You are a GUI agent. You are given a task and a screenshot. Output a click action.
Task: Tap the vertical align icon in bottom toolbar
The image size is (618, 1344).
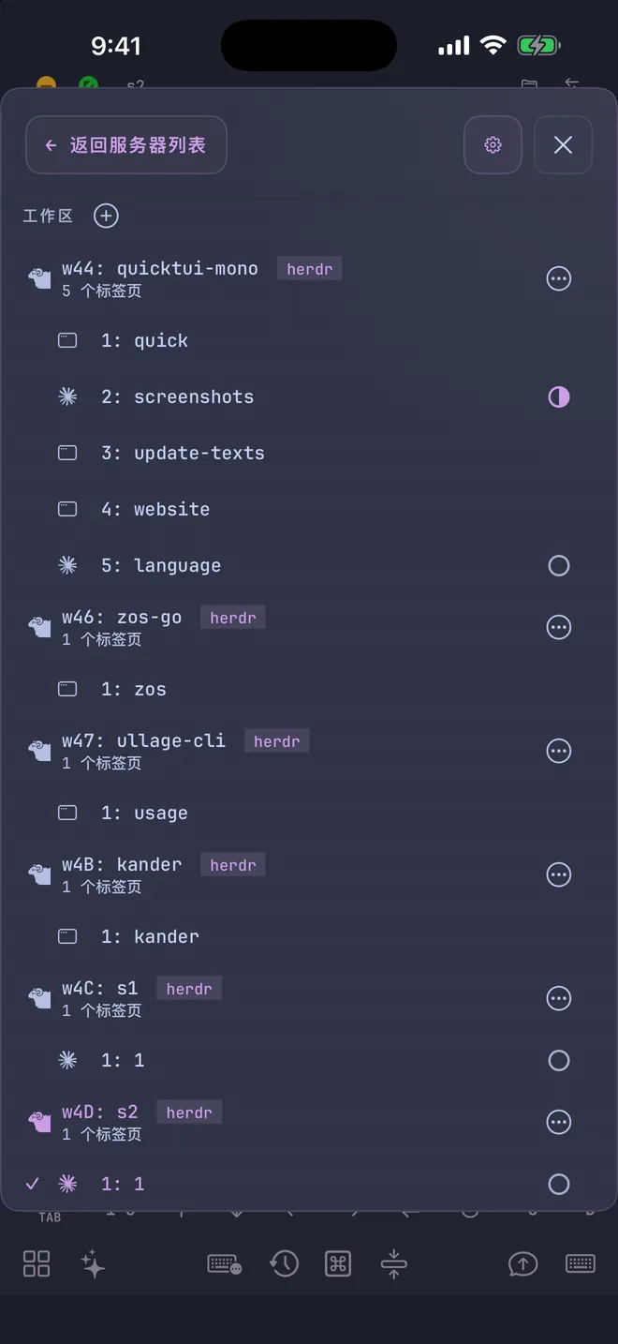pyautogui.click(x=393, y=1263)
